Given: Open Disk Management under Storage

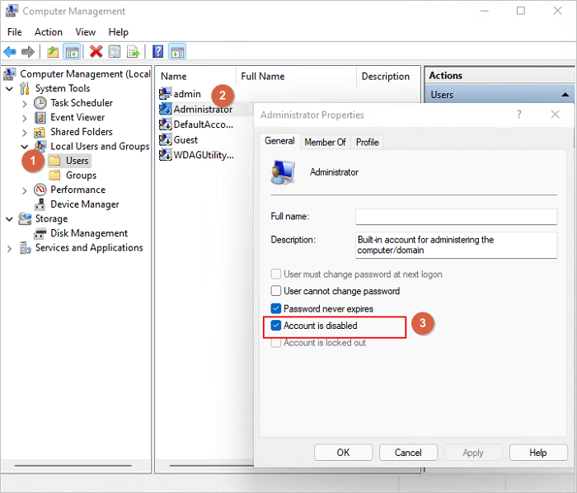Looking at the screenshot, I should 88,233.
